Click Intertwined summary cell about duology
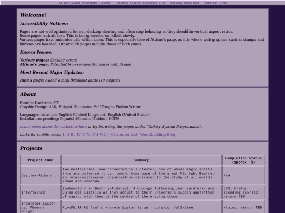 (x=141, y=192)
